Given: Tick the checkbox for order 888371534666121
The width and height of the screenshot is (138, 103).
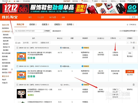Looking at the screenshot, I should [x=17, y=66].
